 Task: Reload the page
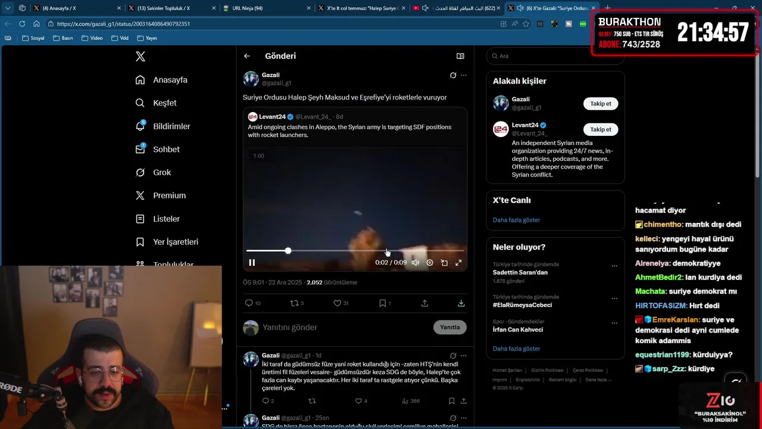(22, 24)
